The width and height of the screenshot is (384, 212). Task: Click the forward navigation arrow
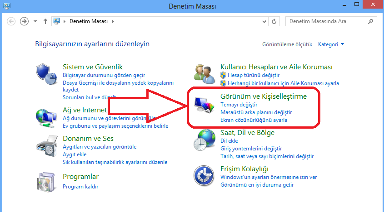(24, 21)
